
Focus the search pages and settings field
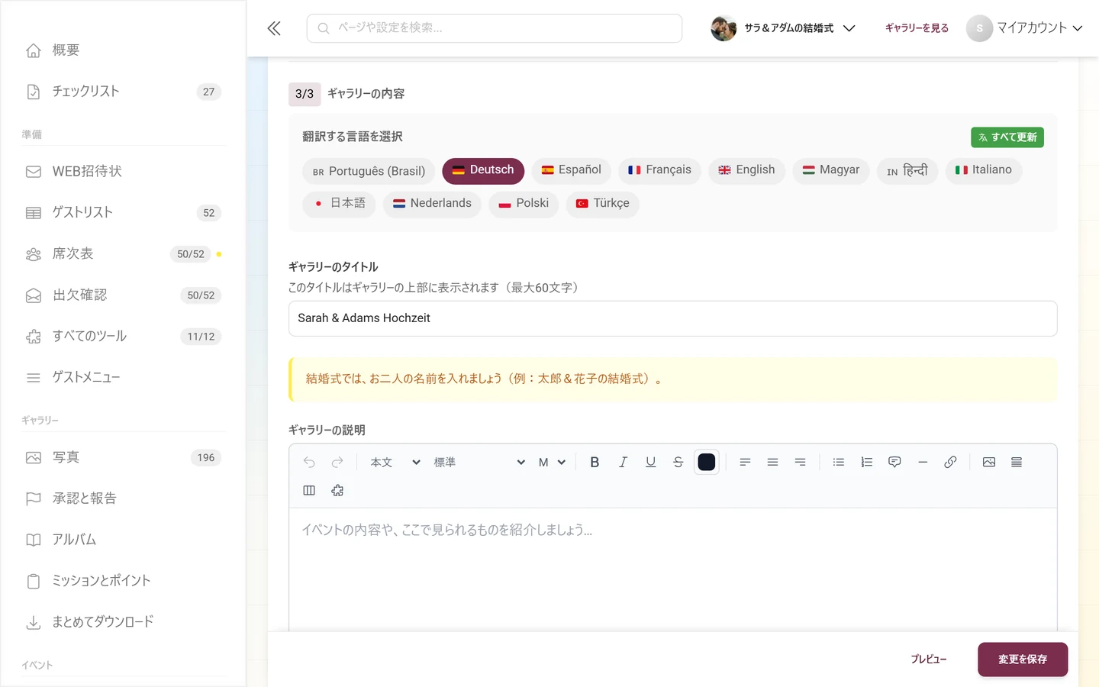495,28
